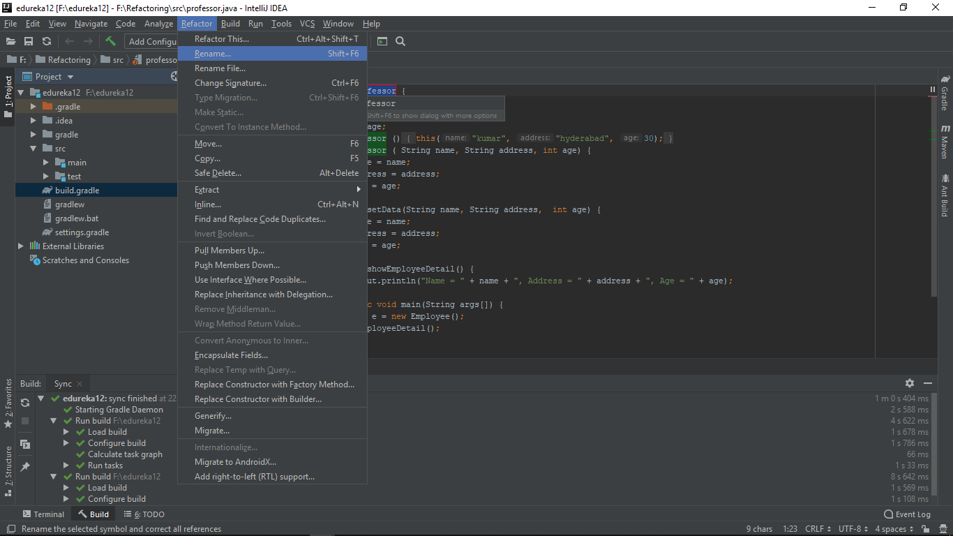Open file using the toolbar folder icon
Image resolution: width=953 pixels, height=536 pixels.
(10, 41)
